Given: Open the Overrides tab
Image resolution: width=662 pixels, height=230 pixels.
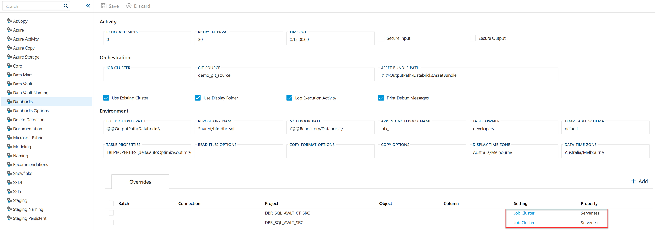Looking at the screenshot, I should click(x=140, y=182).
